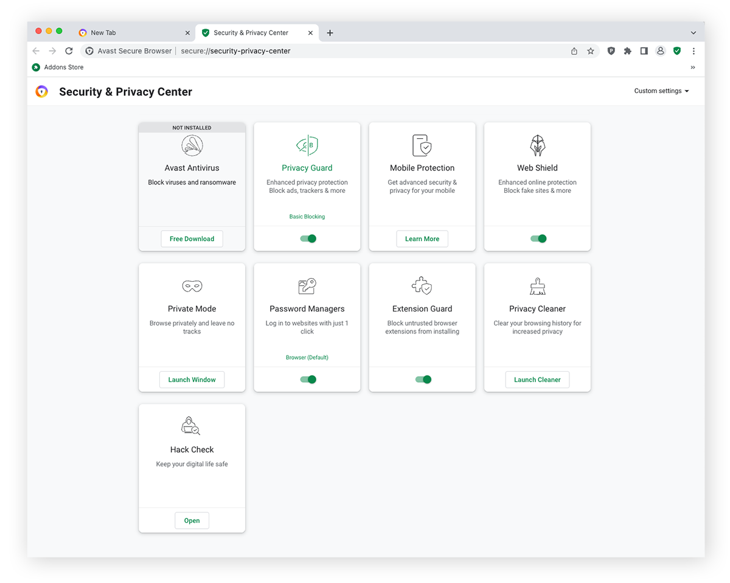
Task: Click the Avast Antivirus card icon
Action: coord(192,145)
